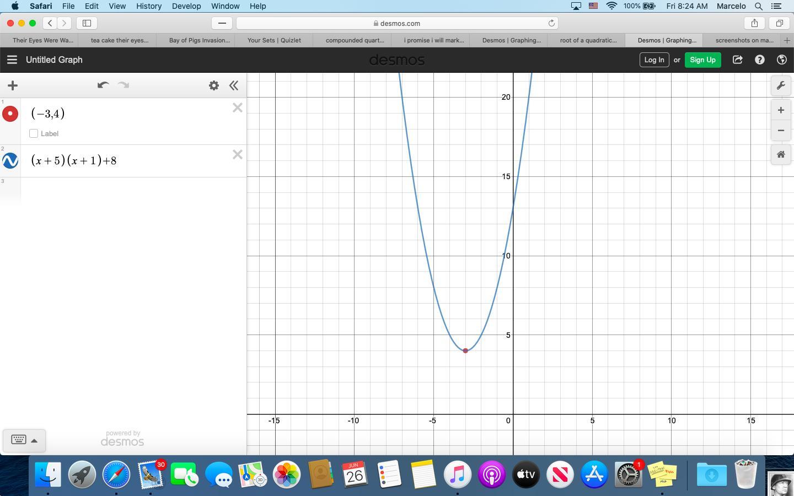Click the green Sign Up button
794x496 pixels.
(702, 60)
